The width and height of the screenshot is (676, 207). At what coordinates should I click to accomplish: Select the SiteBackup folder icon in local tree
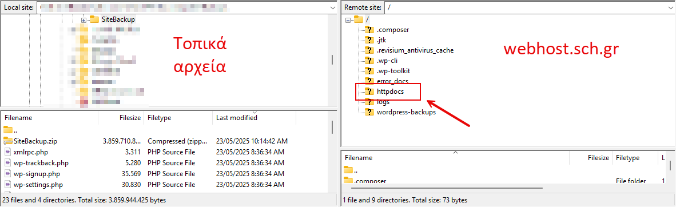94,19
